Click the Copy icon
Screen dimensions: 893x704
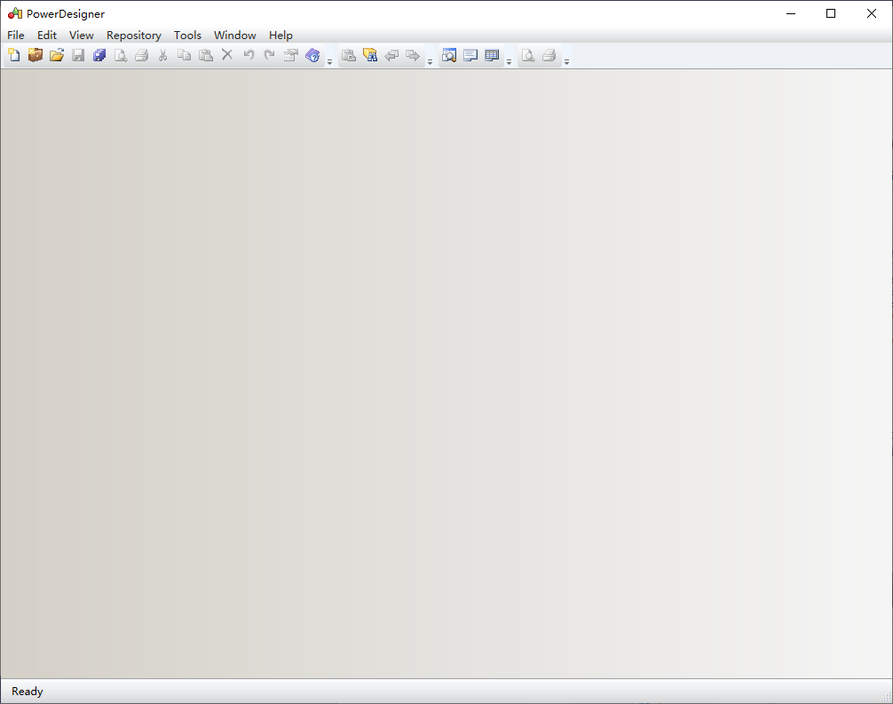[x=184, y=55]
